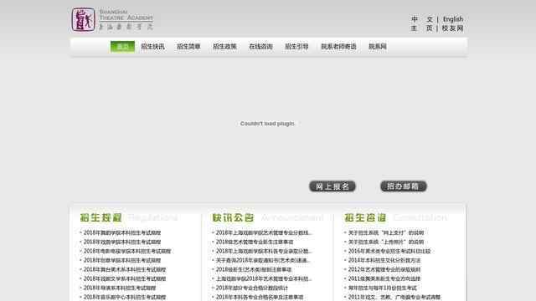
Task: Open 2018年创意学院本科招生考试规程
Action: [122, 260]
